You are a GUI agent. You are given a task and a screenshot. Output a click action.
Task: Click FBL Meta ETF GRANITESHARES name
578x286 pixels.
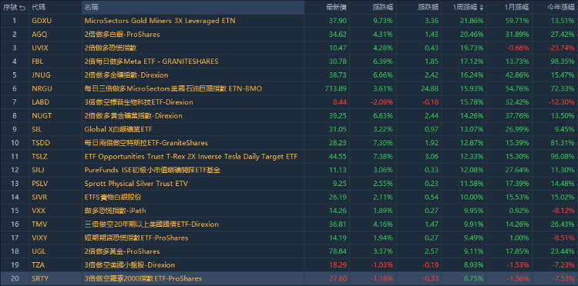click(x=152, y=62)
